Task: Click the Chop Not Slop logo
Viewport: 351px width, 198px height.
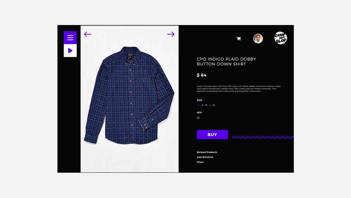Action: tap(281, 38)
